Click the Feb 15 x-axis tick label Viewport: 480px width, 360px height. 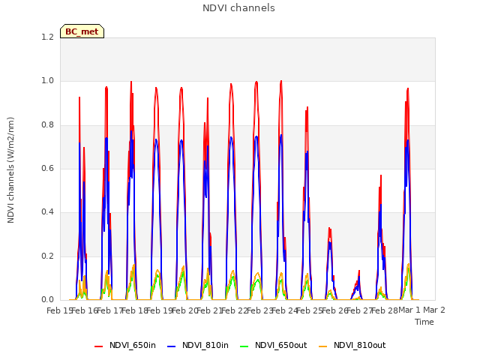coord(59,310)
